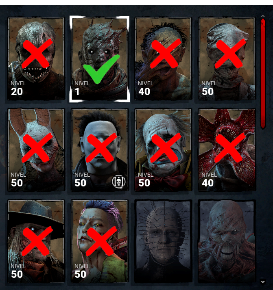Select the locked Pinhead Cenobite portrait
The image size is (273, 290).
(x=163, y=241)
